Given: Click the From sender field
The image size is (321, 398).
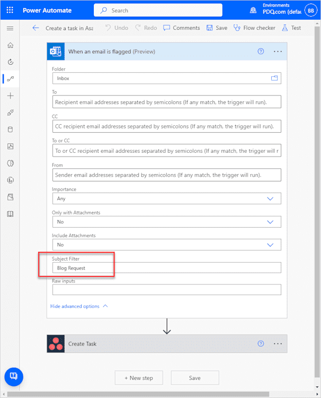Looking at the screenshot, I should (167, 175).
